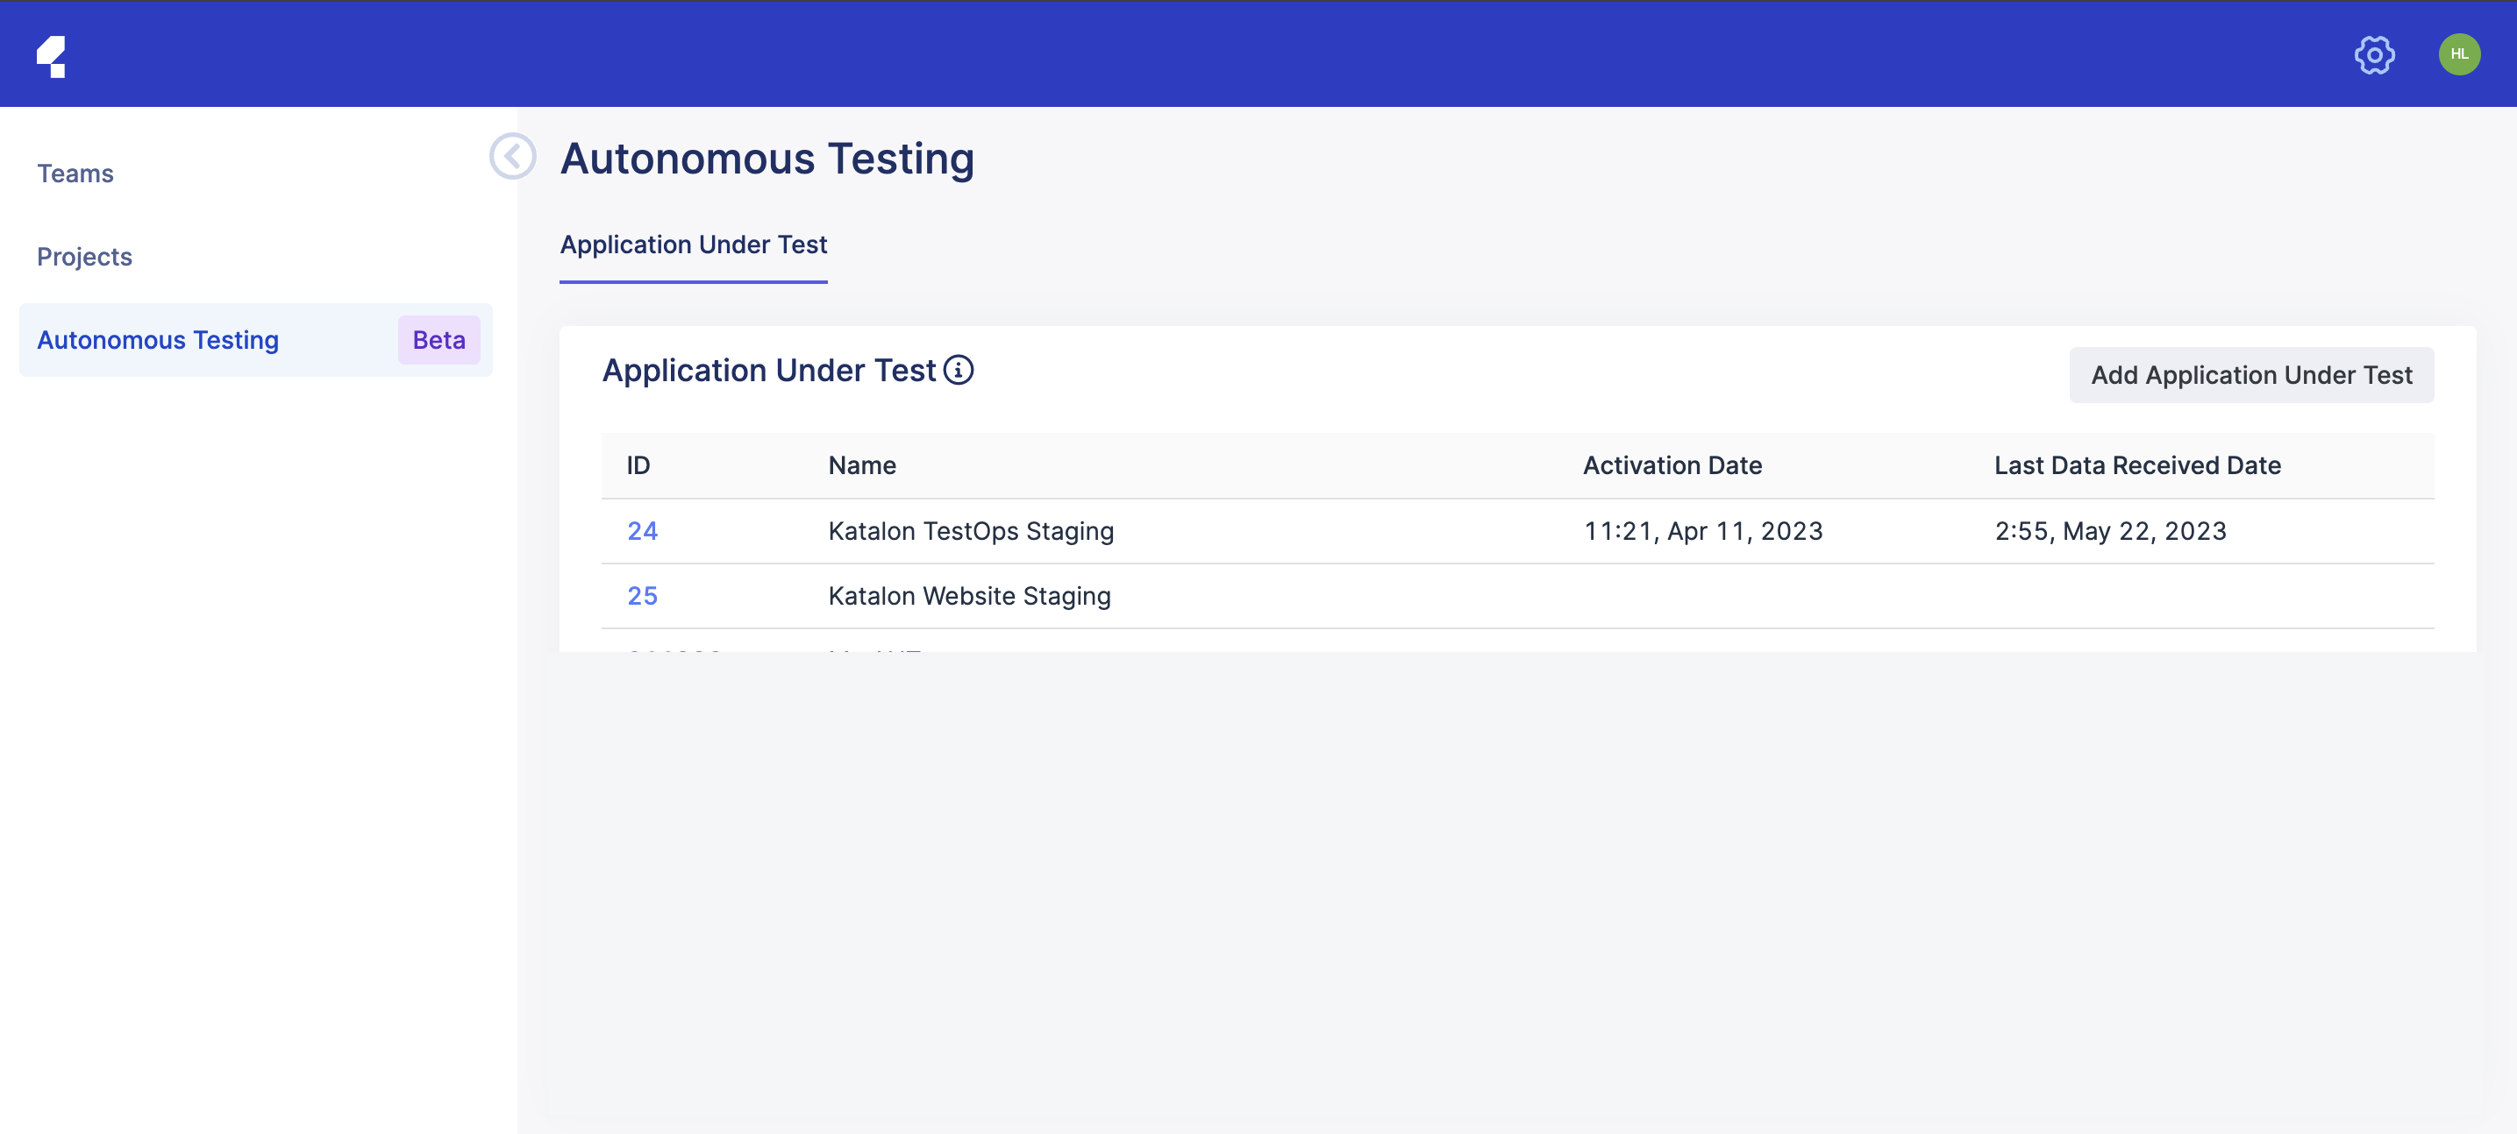Click the Katalon logo icon

(52, 56)
